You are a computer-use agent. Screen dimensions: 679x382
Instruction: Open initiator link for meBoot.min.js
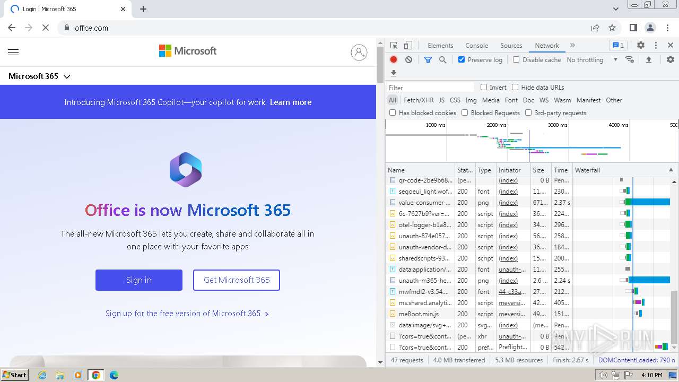[x=512, y=314]
